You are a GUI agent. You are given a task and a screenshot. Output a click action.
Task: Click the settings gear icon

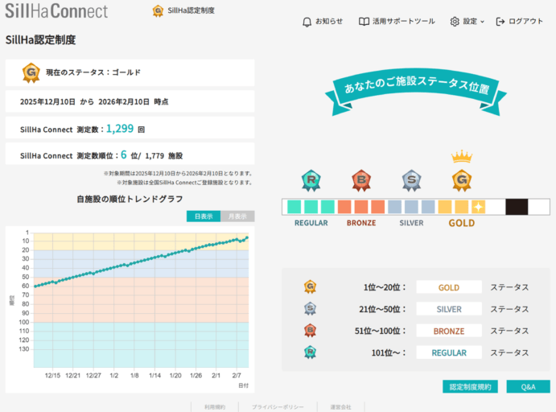(455, 22)
